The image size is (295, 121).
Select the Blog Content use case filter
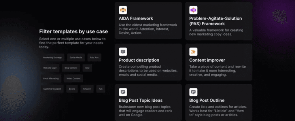[x=71, y=68]
